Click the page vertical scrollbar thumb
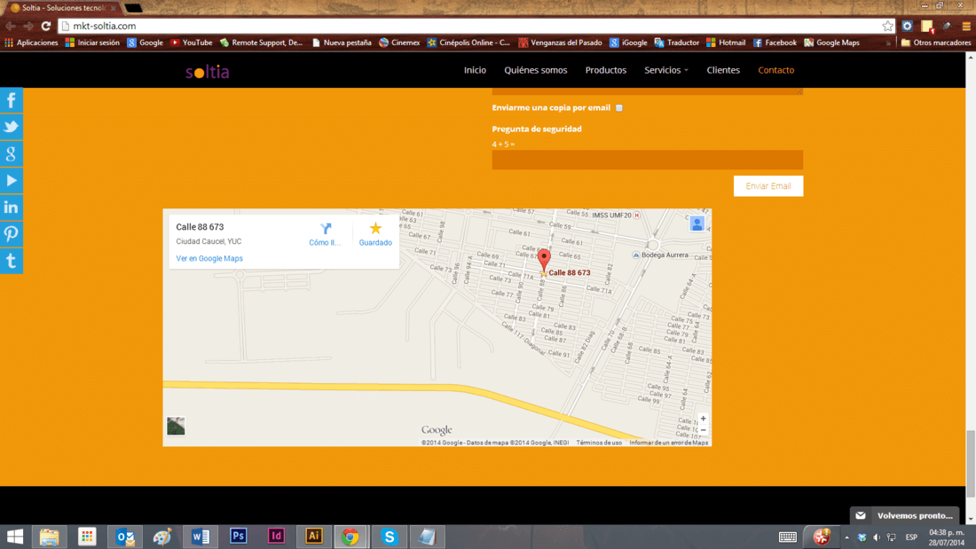This screenshot has height=549, width=976. (x=971, y=463)
